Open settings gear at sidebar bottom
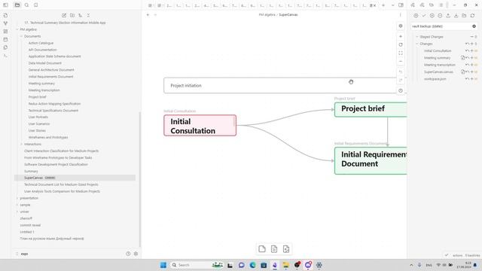This screenshot has height=271, width=482. pyautogui.click(x=136, y=254)
